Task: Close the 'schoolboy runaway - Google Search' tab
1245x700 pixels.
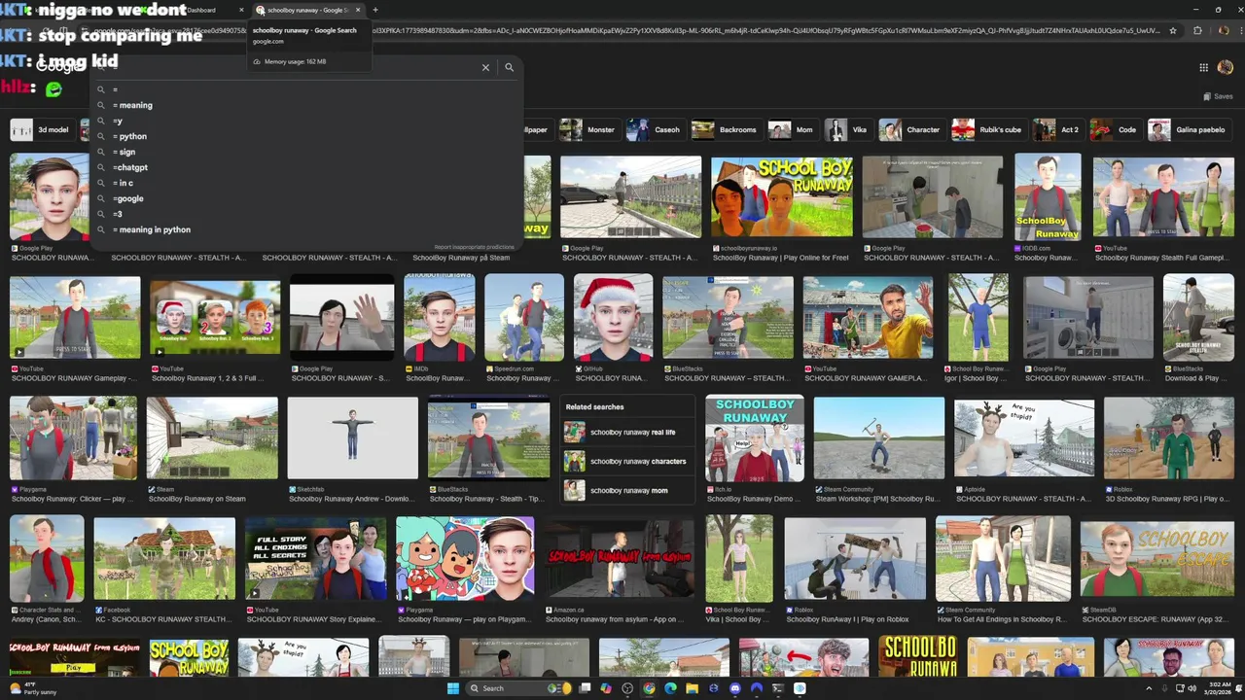Action: click(x=358, y=10)
